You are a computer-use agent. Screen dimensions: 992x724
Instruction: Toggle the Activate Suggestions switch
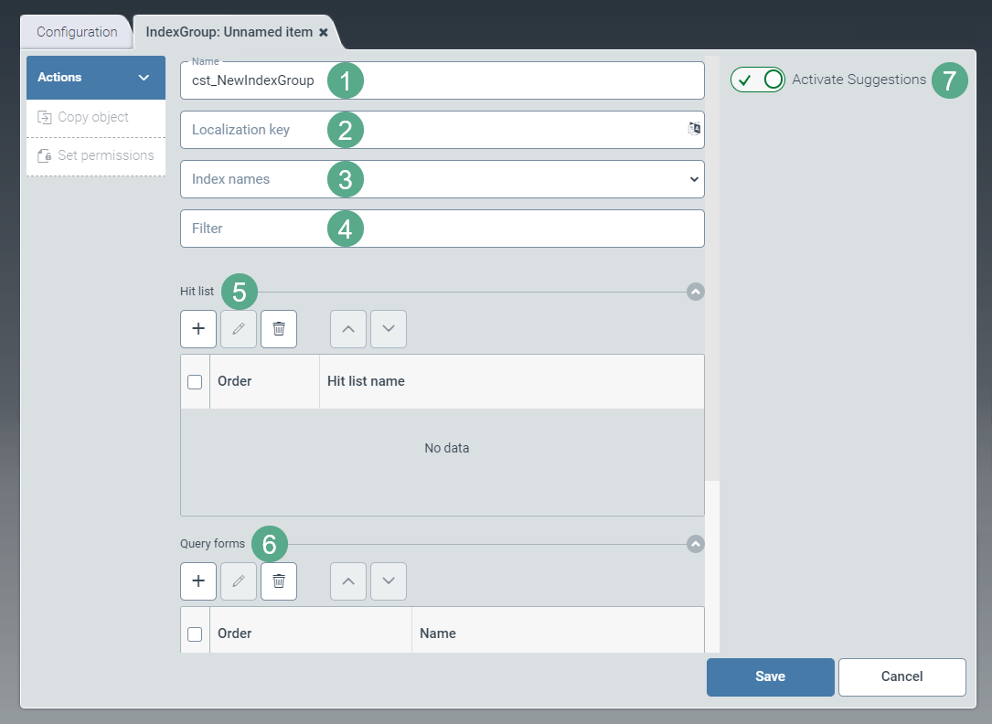pos(758,80)
